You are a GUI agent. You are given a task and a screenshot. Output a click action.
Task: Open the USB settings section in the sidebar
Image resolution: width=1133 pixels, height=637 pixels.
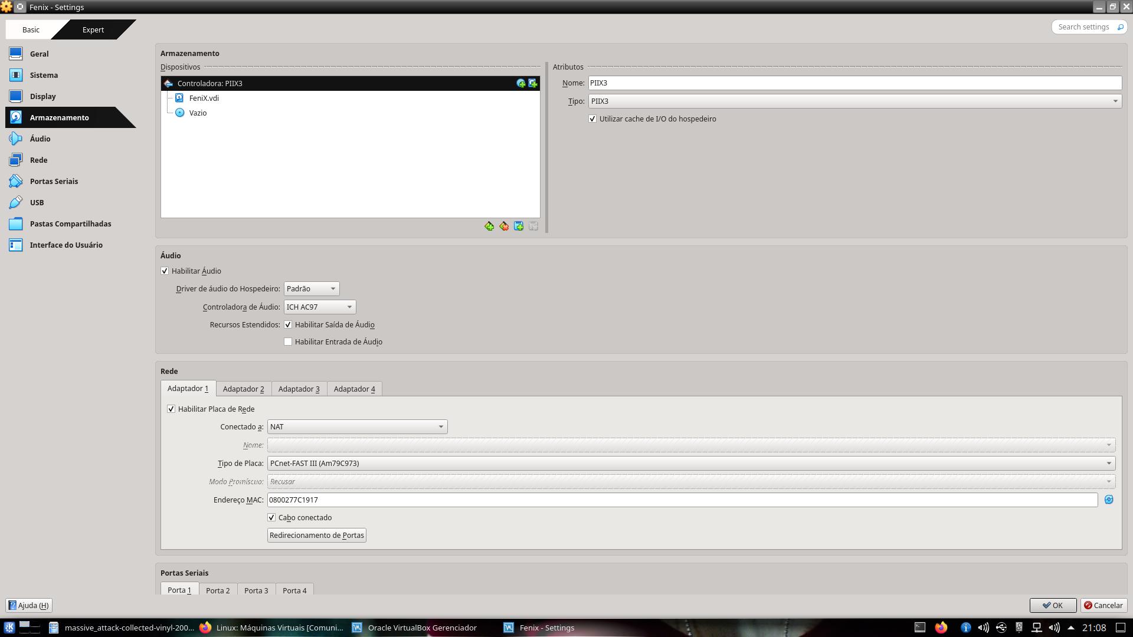click(x=37, y=202)
